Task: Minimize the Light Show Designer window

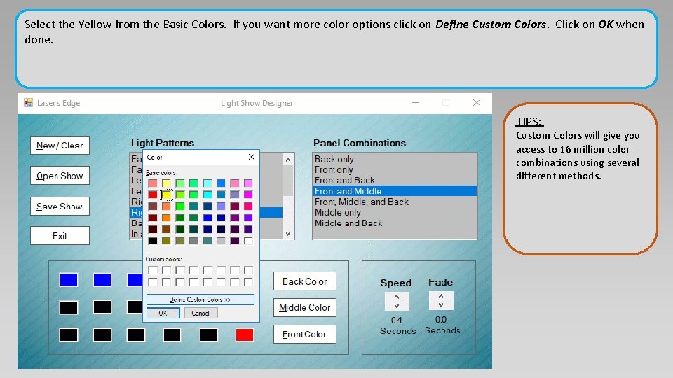Action: coord(416,103)
